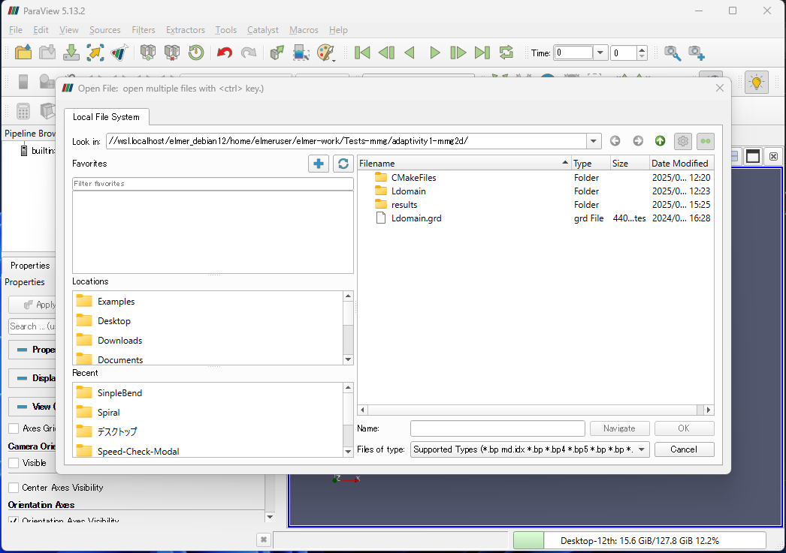
Task: Open the Catalyst menu
Action: point(263,30)
